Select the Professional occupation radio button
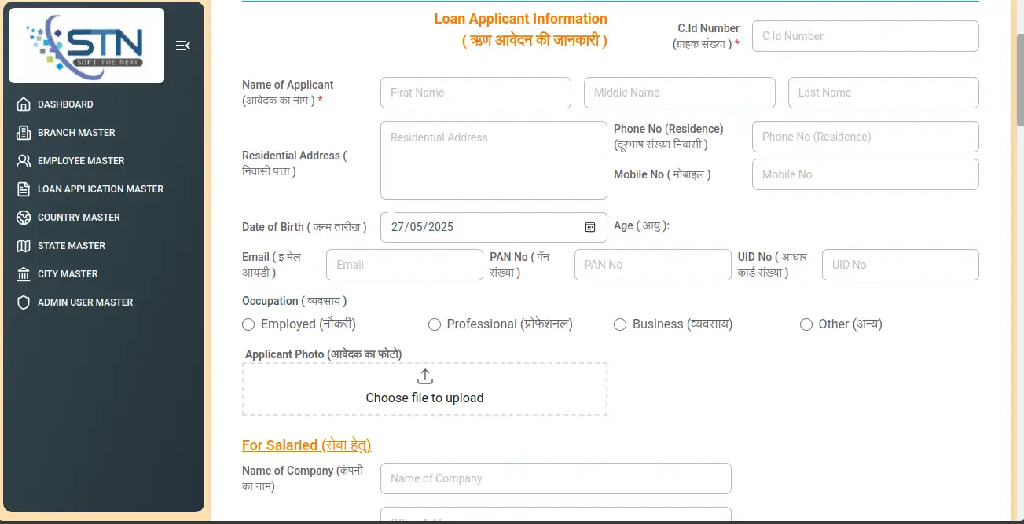This screenshot has width=1024, height=524. (434, 324)
